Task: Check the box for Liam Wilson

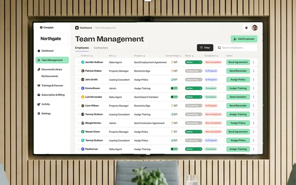Action: [x=78, y=105]
